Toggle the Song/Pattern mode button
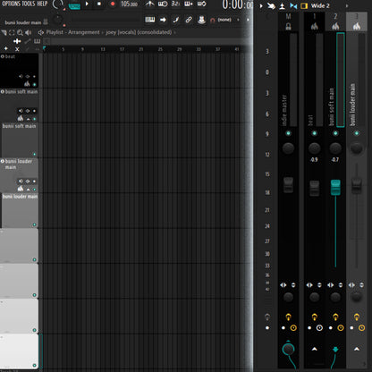The width and height of the screenshot is (372, 372). click(x=74, y=6)
